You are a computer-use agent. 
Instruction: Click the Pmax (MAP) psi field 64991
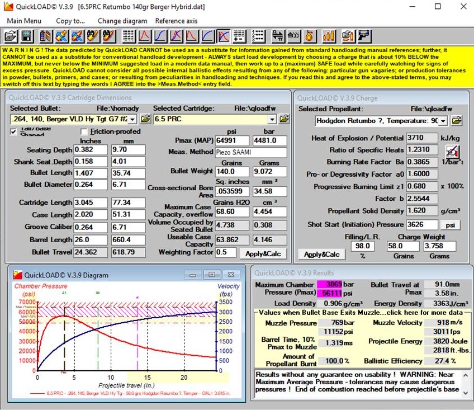pyautogui.click(x=232, y=140)
